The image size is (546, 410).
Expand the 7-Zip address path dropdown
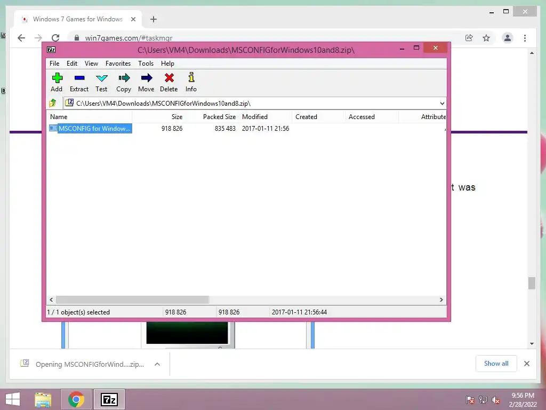pyautogui.click(x=442, y=103)
